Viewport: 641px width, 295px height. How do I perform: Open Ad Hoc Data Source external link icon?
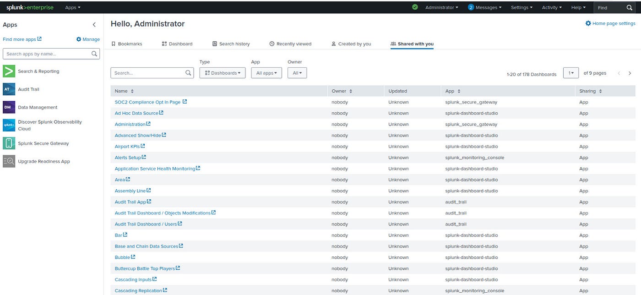coord(161,113)
